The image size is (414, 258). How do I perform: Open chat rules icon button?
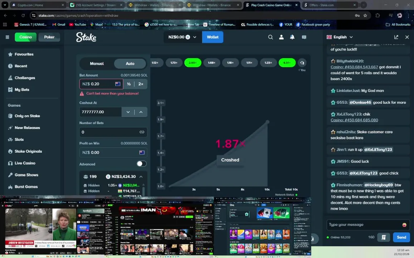(x=384, y=237)
